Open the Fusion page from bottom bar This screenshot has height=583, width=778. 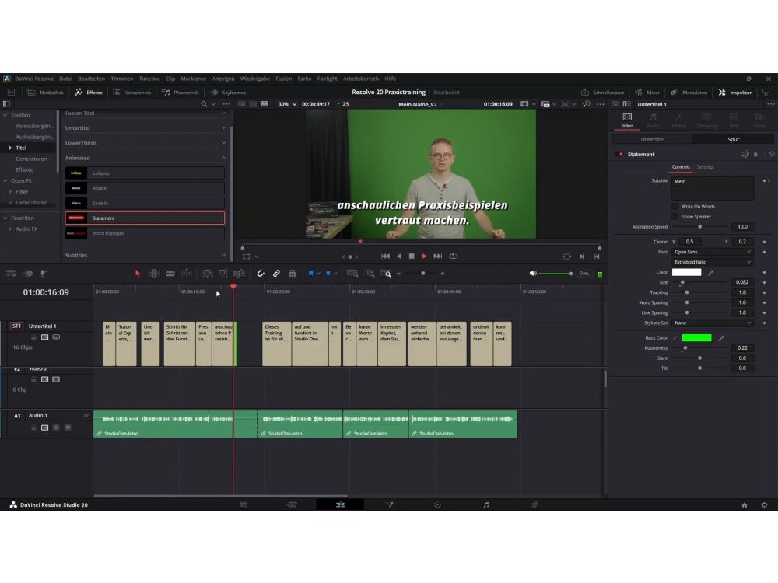tap(388, 504)
